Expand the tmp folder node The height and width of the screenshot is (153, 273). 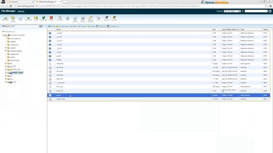(6, 79)
